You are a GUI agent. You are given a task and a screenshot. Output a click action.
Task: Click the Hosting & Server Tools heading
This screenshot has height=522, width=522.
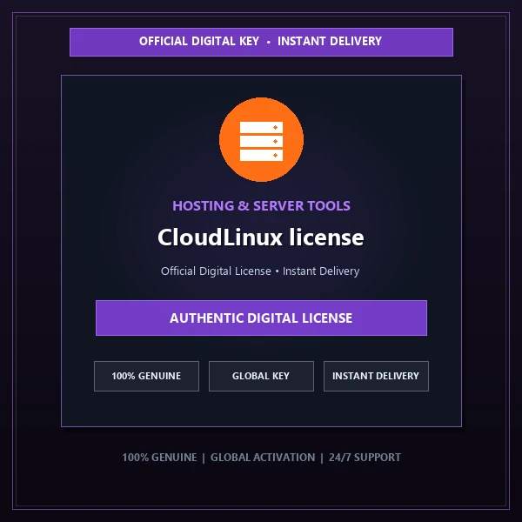(x=261, y=205)
